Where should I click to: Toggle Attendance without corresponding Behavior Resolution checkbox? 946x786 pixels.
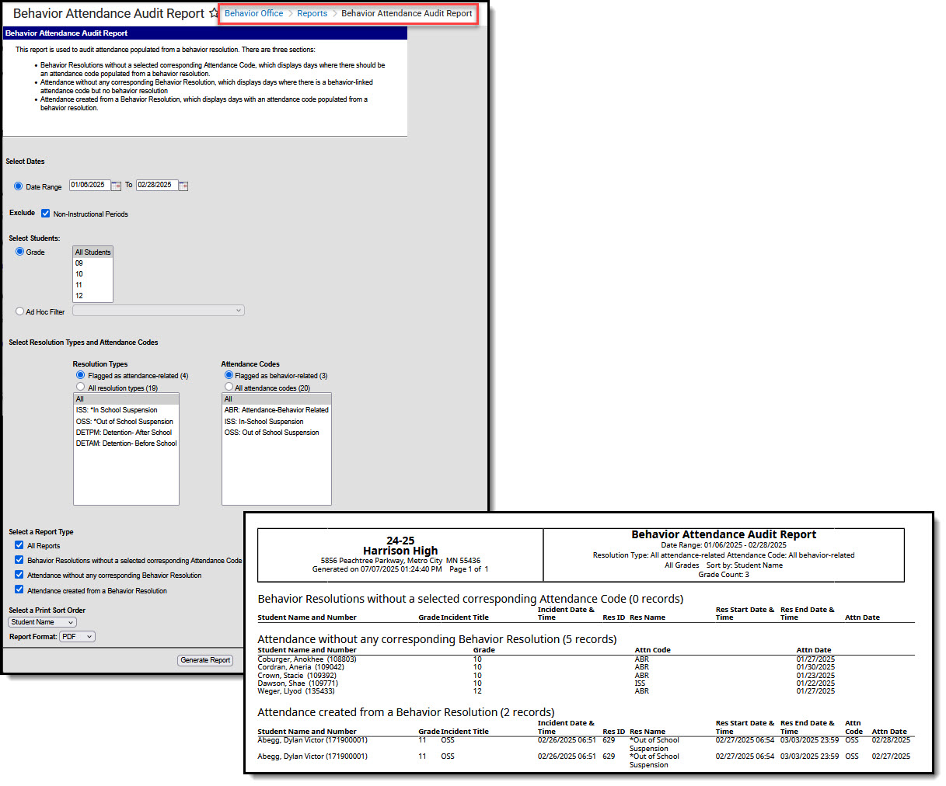click(x=19, y=575)
